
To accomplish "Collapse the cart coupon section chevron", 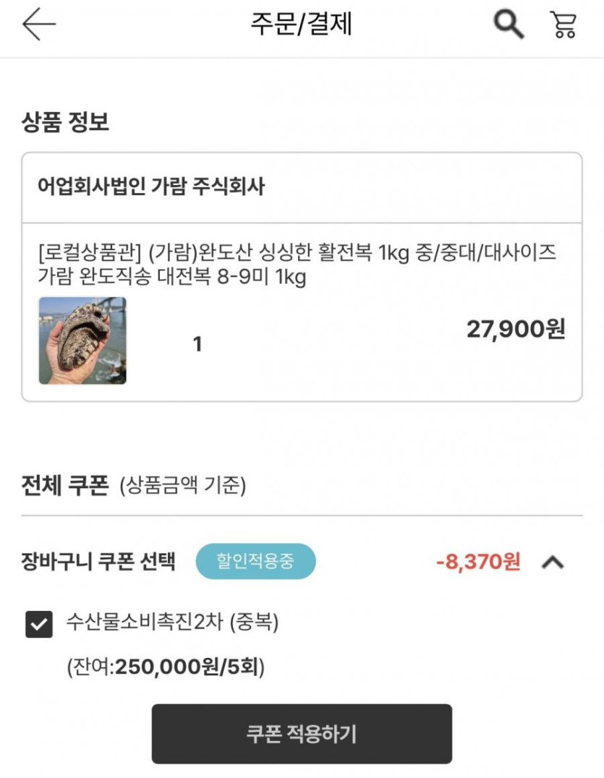I will [553, 562].
